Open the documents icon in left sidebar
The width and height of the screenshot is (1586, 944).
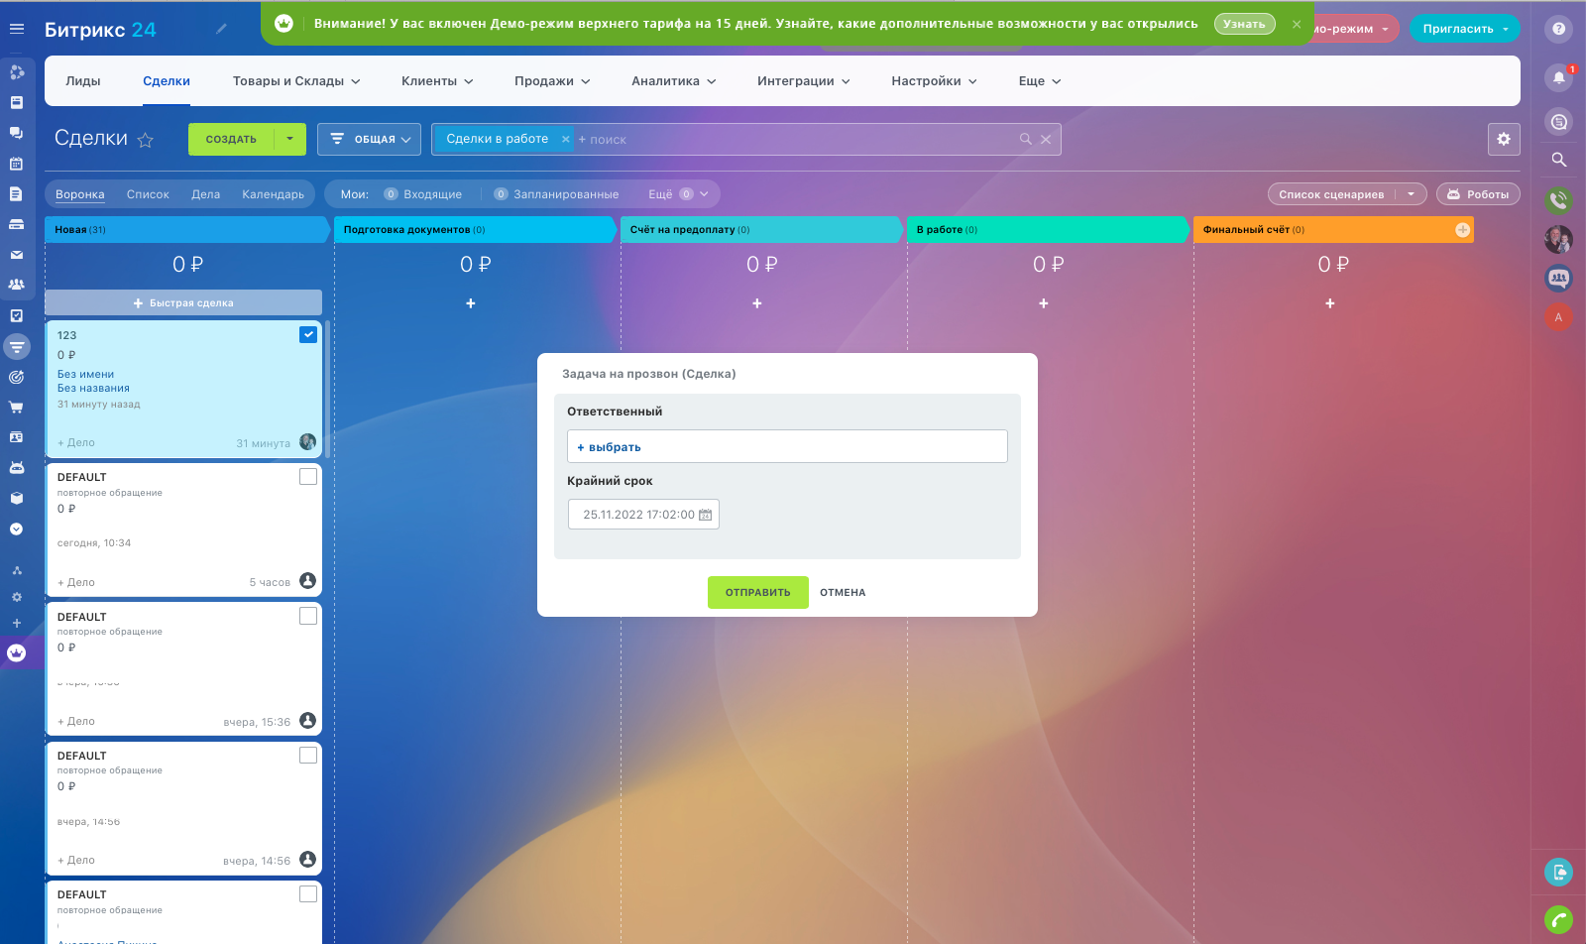click(x=16, y=194)
